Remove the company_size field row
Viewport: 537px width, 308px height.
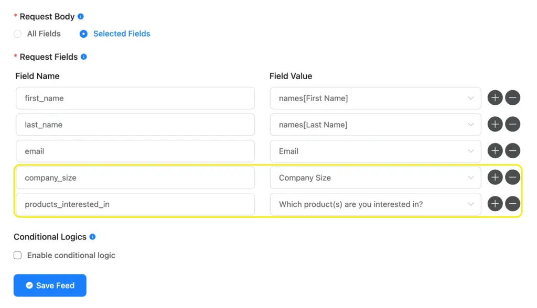[512, 177]
